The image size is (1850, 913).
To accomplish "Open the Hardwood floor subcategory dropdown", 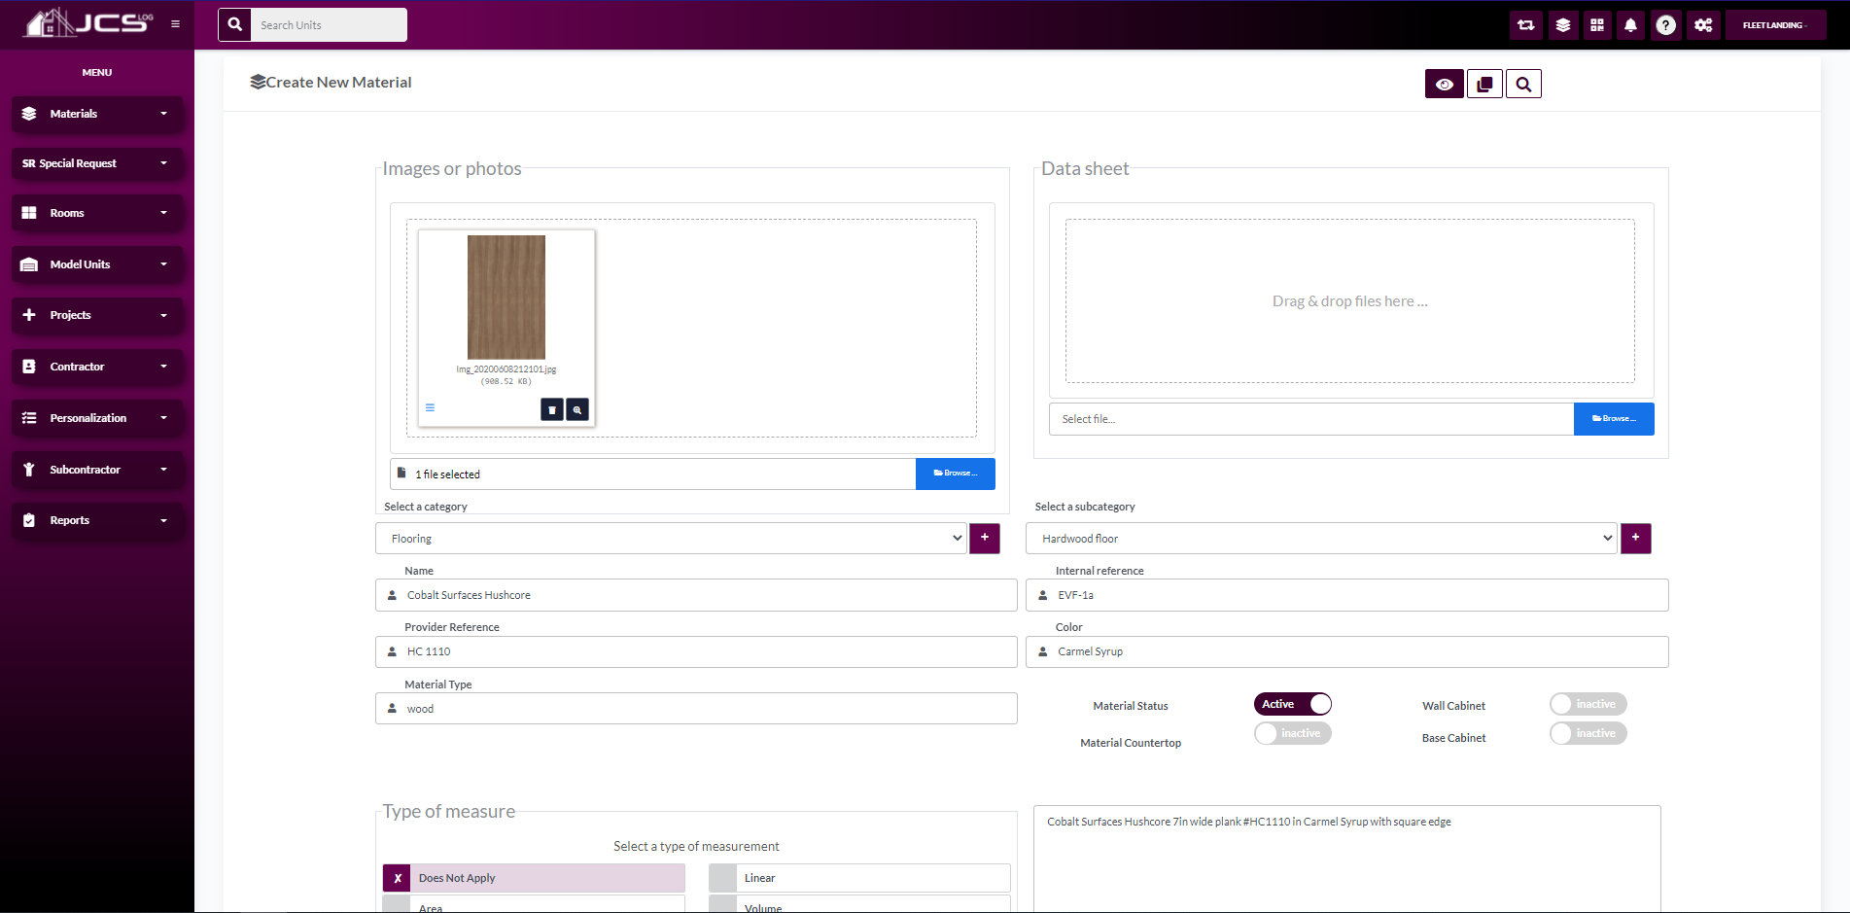I will click(x=1321, y=539).
